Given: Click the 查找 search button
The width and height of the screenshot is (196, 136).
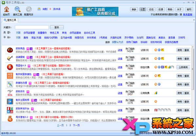Looking at the screenshot, I should point(57,27).
